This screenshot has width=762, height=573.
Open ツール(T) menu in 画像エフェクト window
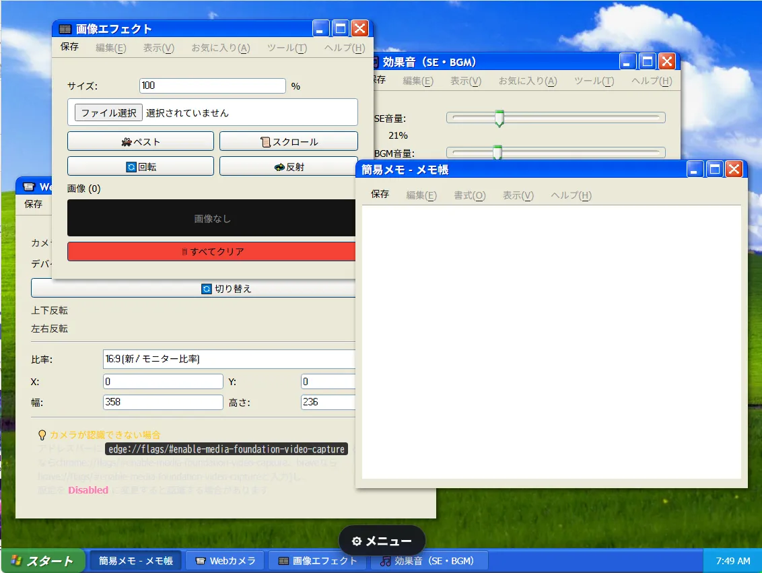pyautogui.click(x=287, y=48)
